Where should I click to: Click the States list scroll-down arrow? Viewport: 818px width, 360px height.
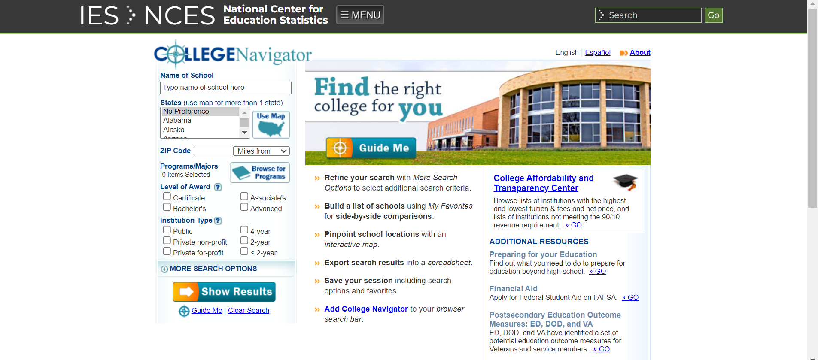coord(244,133)
